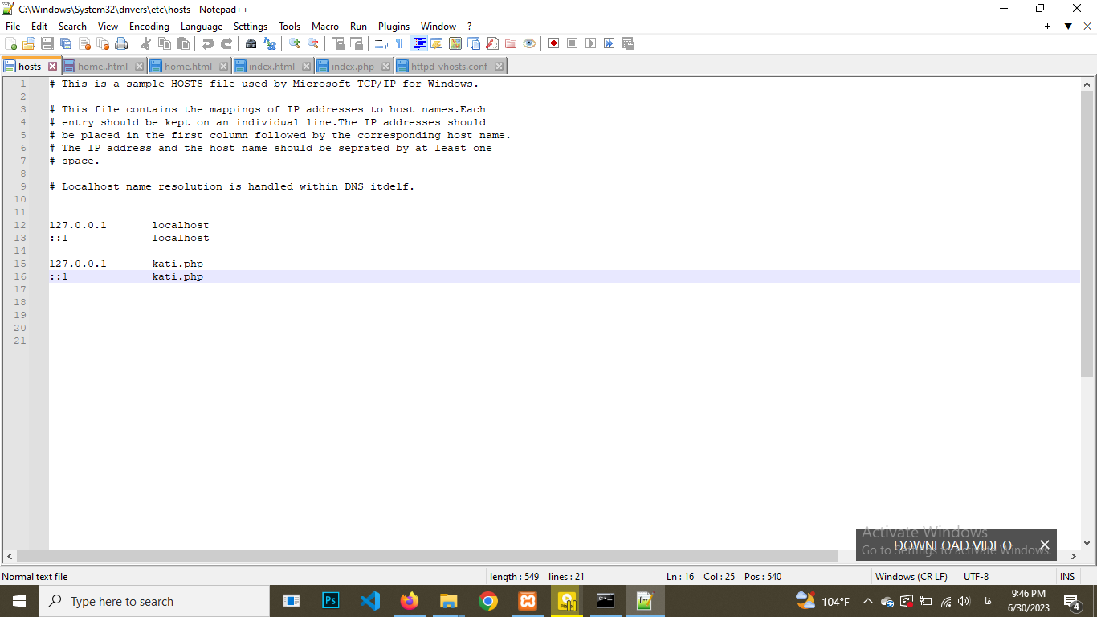Click the Save All toolbar icon
This screenshot has width=1097, height=617.
click(66, 43)
